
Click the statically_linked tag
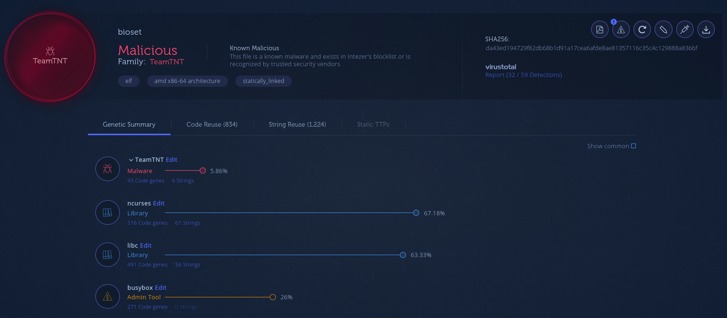(264, 81)
